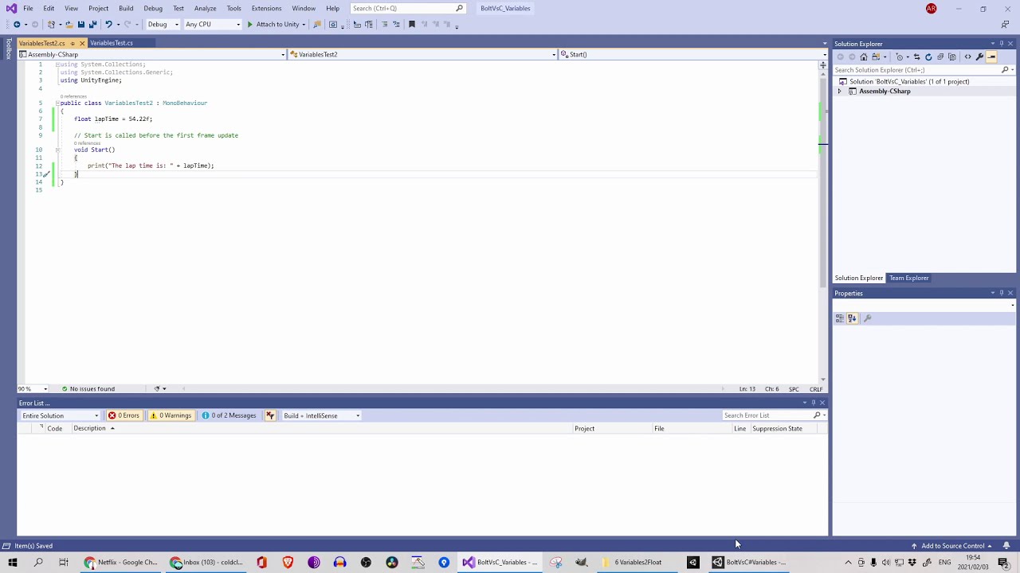Toggle the 0 Errors filter

pos(124,415)
